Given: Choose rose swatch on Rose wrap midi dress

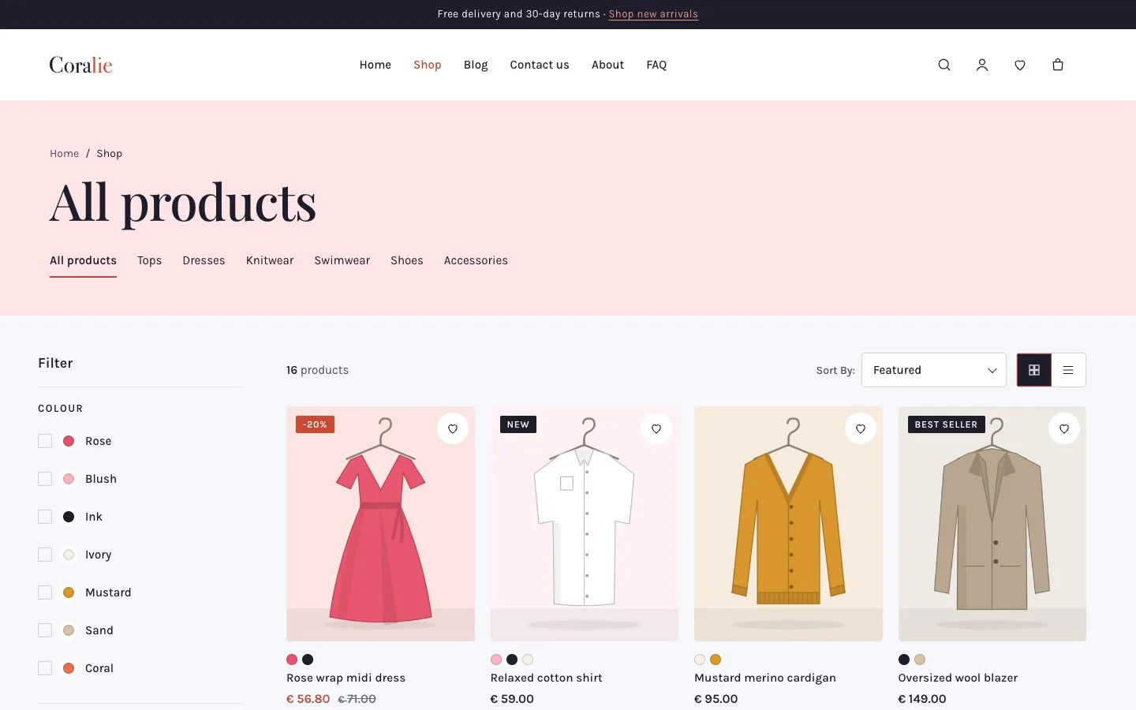Looking at the screenshot, I should coord(292,660).
